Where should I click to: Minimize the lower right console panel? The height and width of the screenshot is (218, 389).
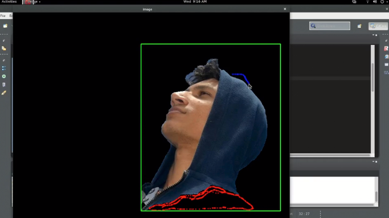[x=374, y=162]
